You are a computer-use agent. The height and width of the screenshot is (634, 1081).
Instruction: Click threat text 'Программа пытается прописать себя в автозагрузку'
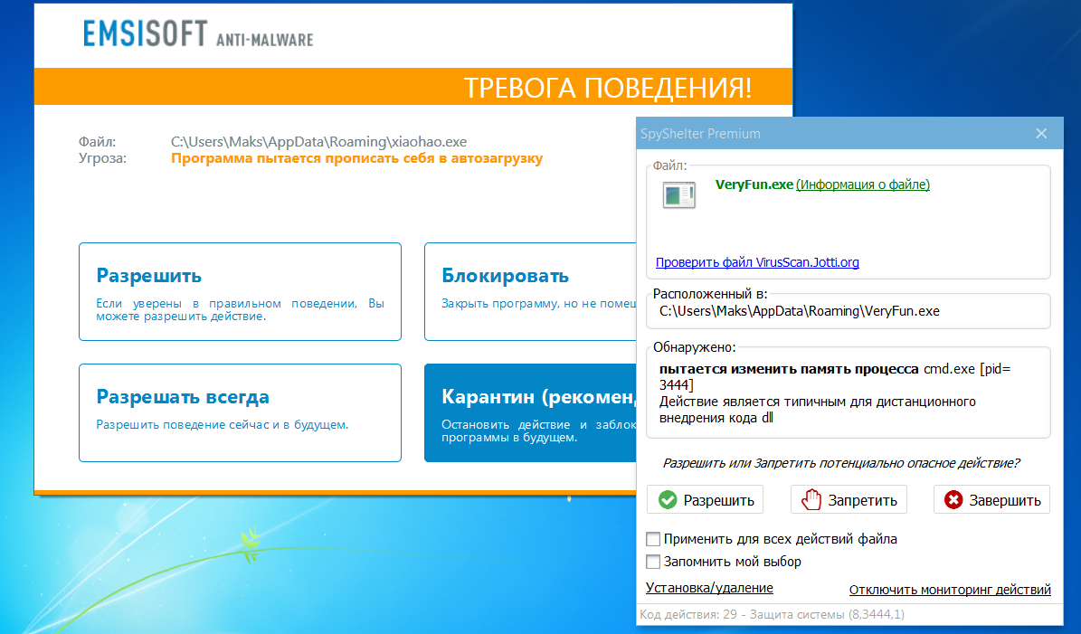click(357, 158)
